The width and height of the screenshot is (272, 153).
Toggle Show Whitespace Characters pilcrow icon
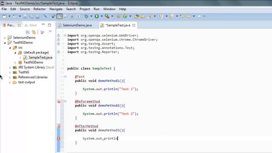(x=78, y=16)
